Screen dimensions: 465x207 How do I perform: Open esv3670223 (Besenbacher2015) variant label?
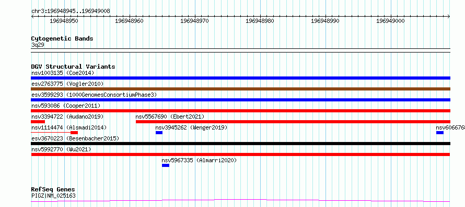tap(75, 138)
